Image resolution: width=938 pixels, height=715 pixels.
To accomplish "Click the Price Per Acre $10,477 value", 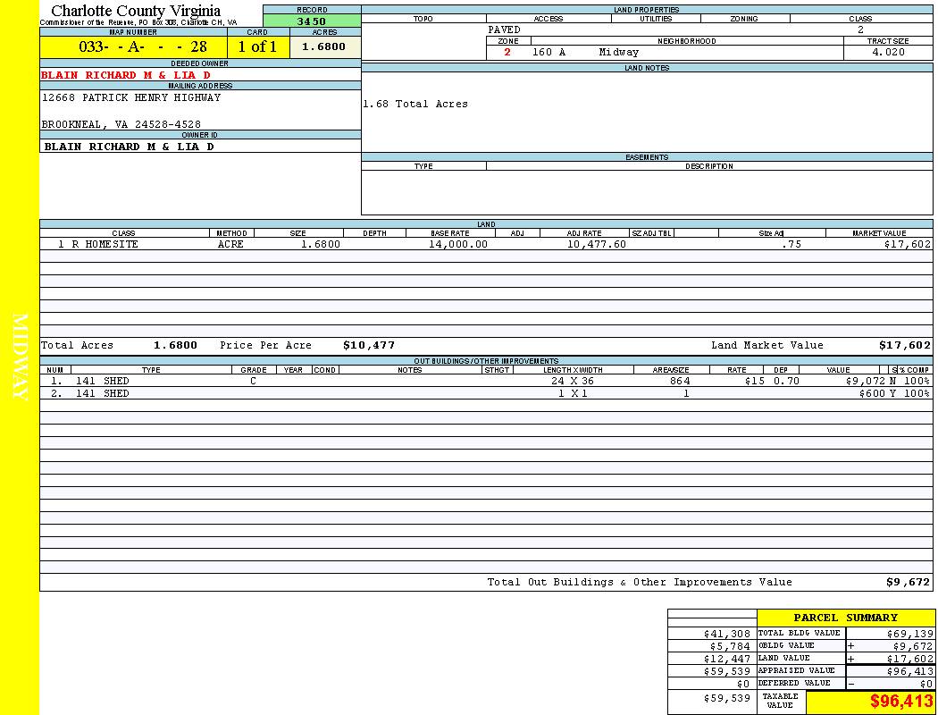I will (368, 345).
